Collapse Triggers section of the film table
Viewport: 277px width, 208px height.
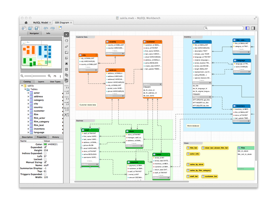tap(210, 97)
